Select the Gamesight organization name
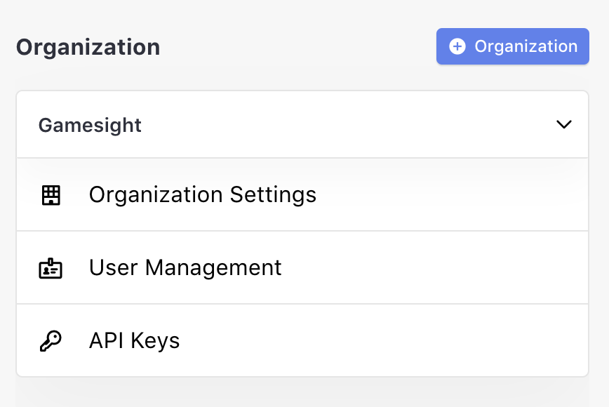Viewport: 609px width, 407px height. (90, 125)
